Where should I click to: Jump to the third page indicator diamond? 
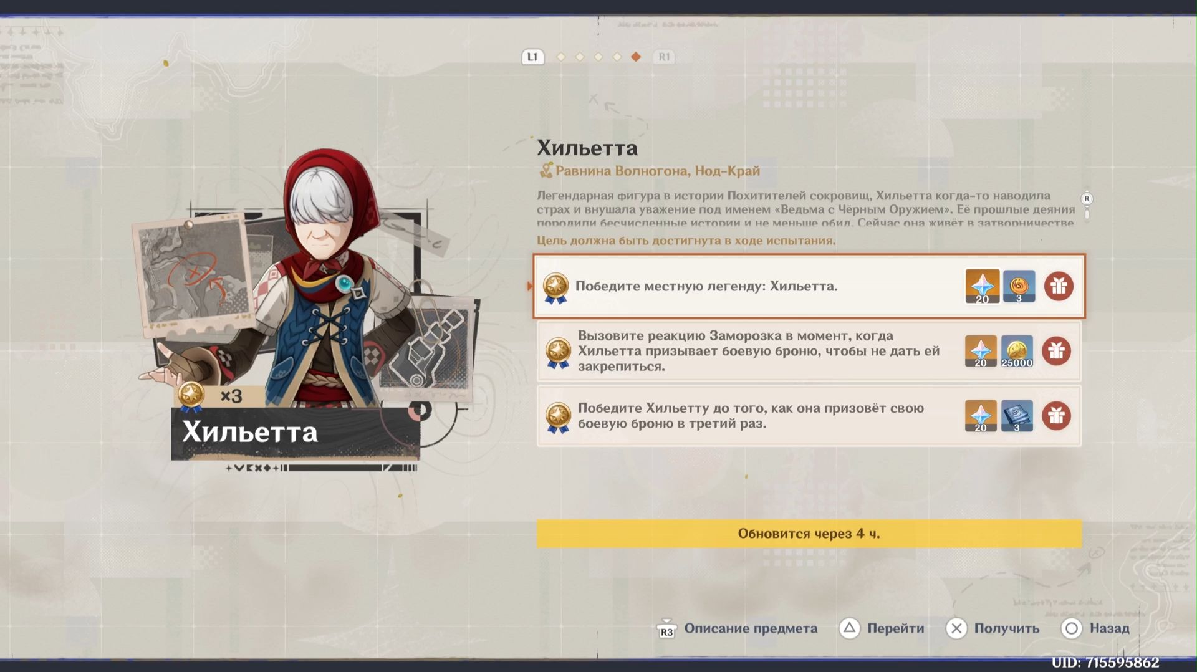[598, 57]
